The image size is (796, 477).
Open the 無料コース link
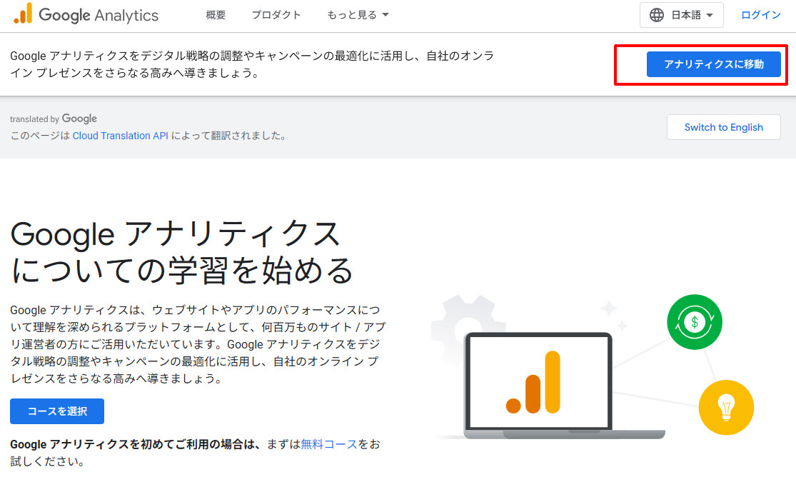pyautogui.click(x=329, y=444)
